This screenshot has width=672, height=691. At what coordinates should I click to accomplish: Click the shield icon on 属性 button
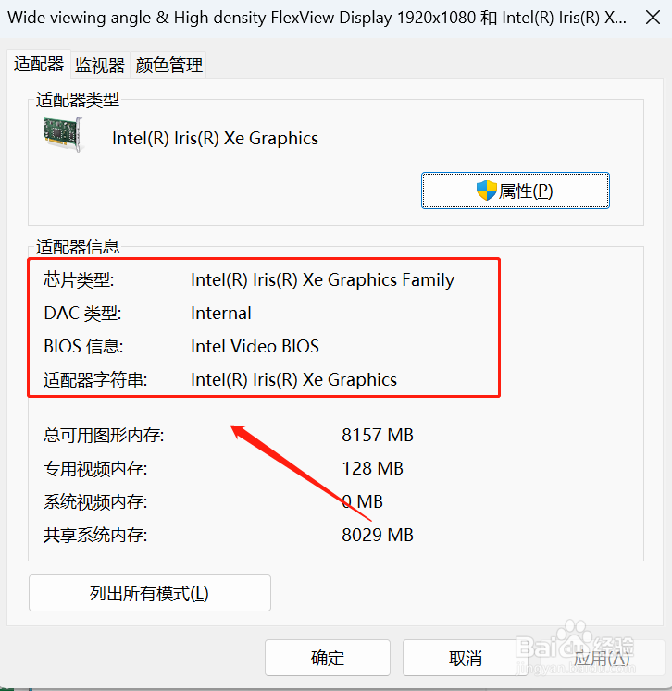coord(486,191)
